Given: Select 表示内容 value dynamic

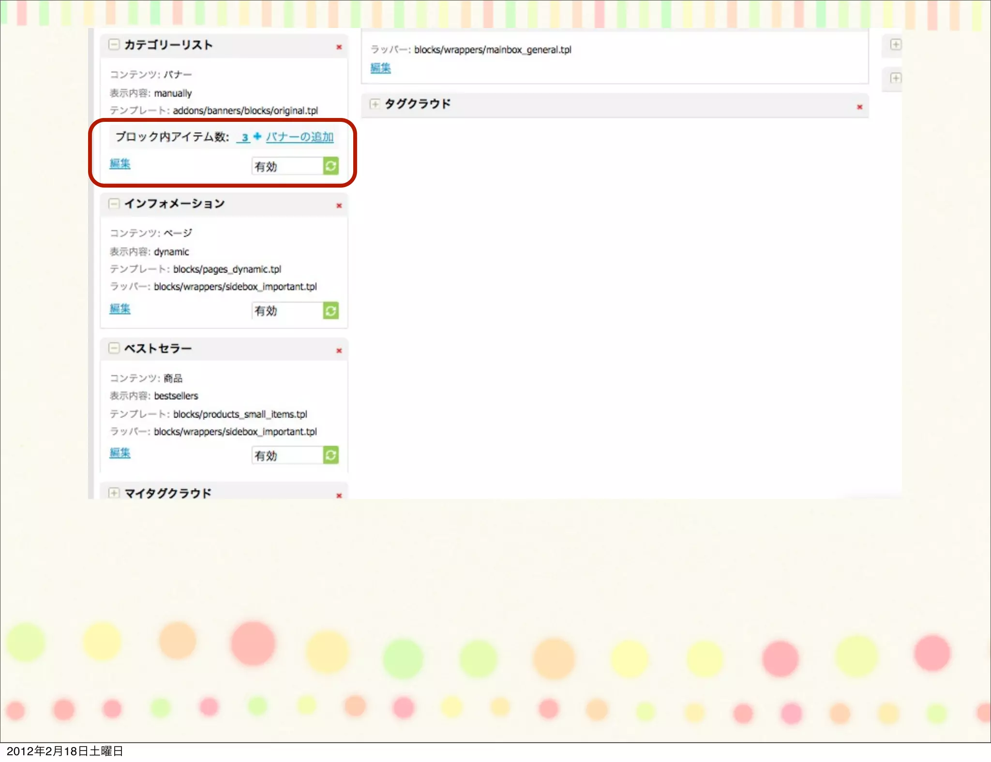Looking at the screenshot, I should [172, 252].
